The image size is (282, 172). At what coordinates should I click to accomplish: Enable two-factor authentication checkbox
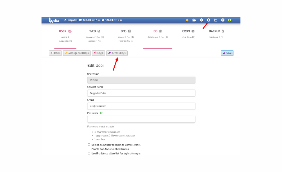point(89,149)
